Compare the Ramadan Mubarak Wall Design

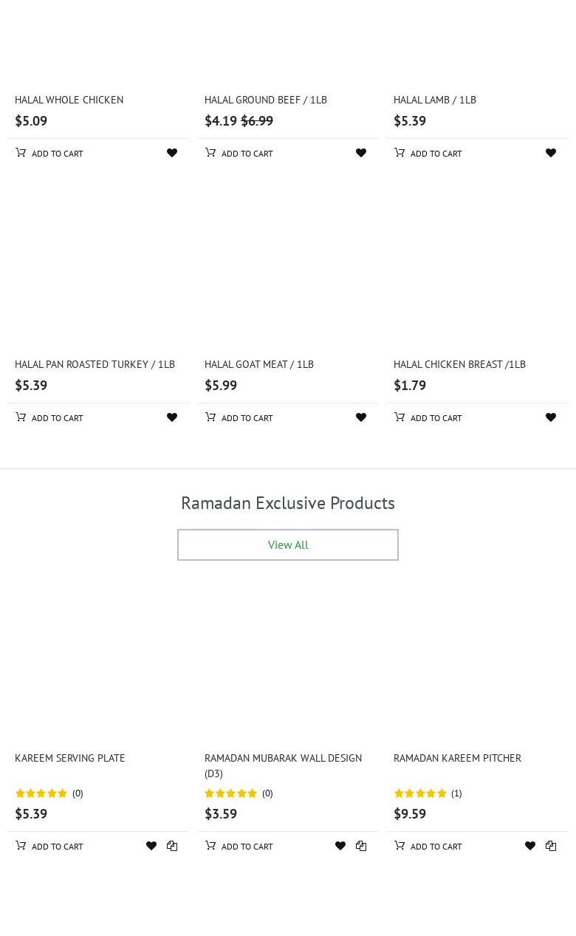pyautogui.click(x=361, y=846)
